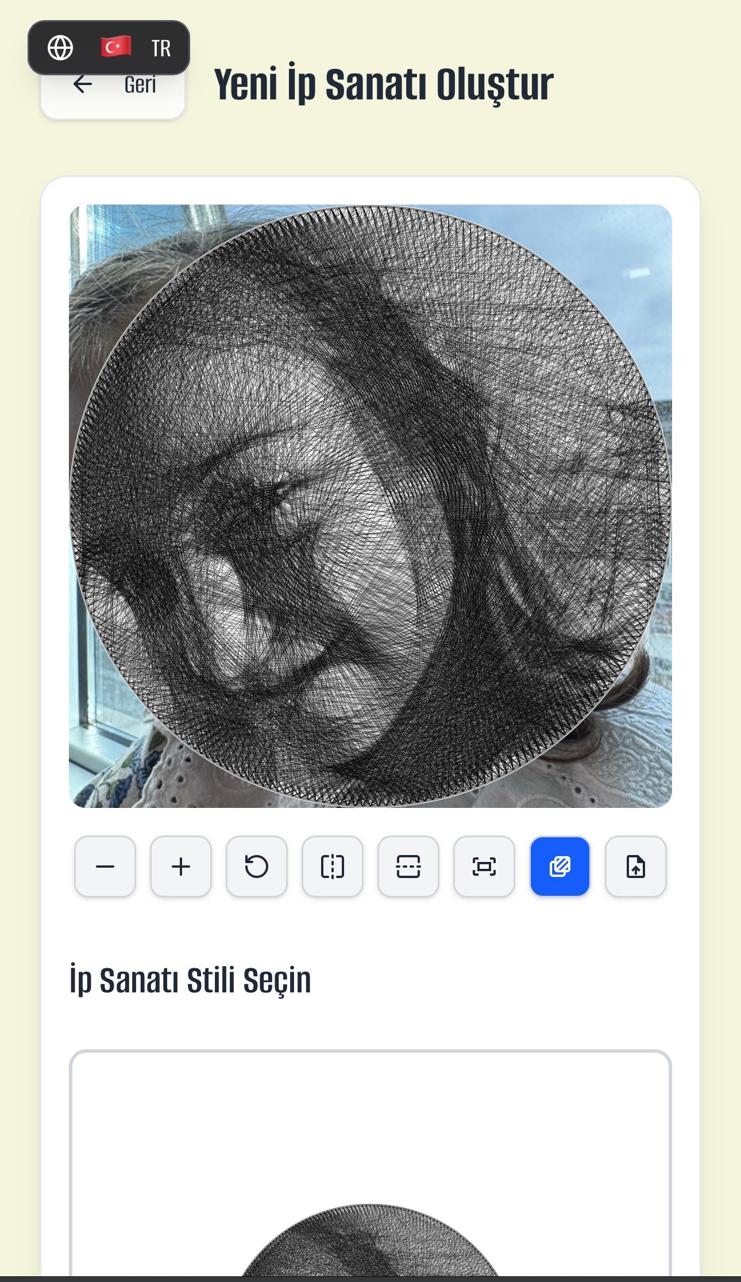Flip image vertically using the flip icon
The height and width of the screenshot is (1282, 741).
coord(408,866)
